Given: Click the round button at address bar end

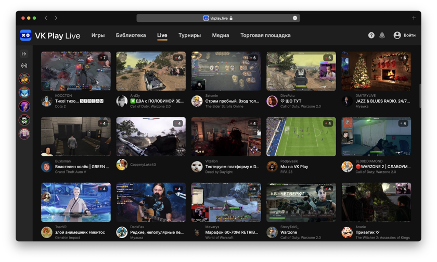Looking at the screenshot, I should [x=295, y=18].
